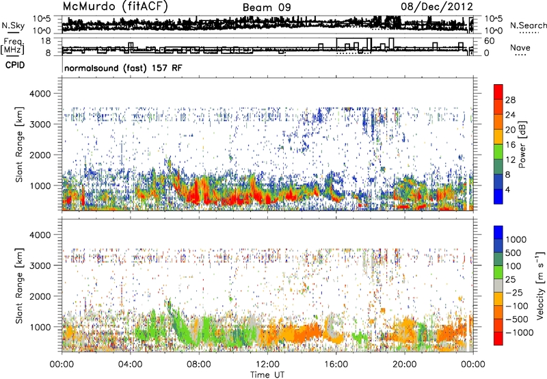547x379 pixels.
Task: Click the '08:00' time tick label
Action: click(x=198, y=365)
